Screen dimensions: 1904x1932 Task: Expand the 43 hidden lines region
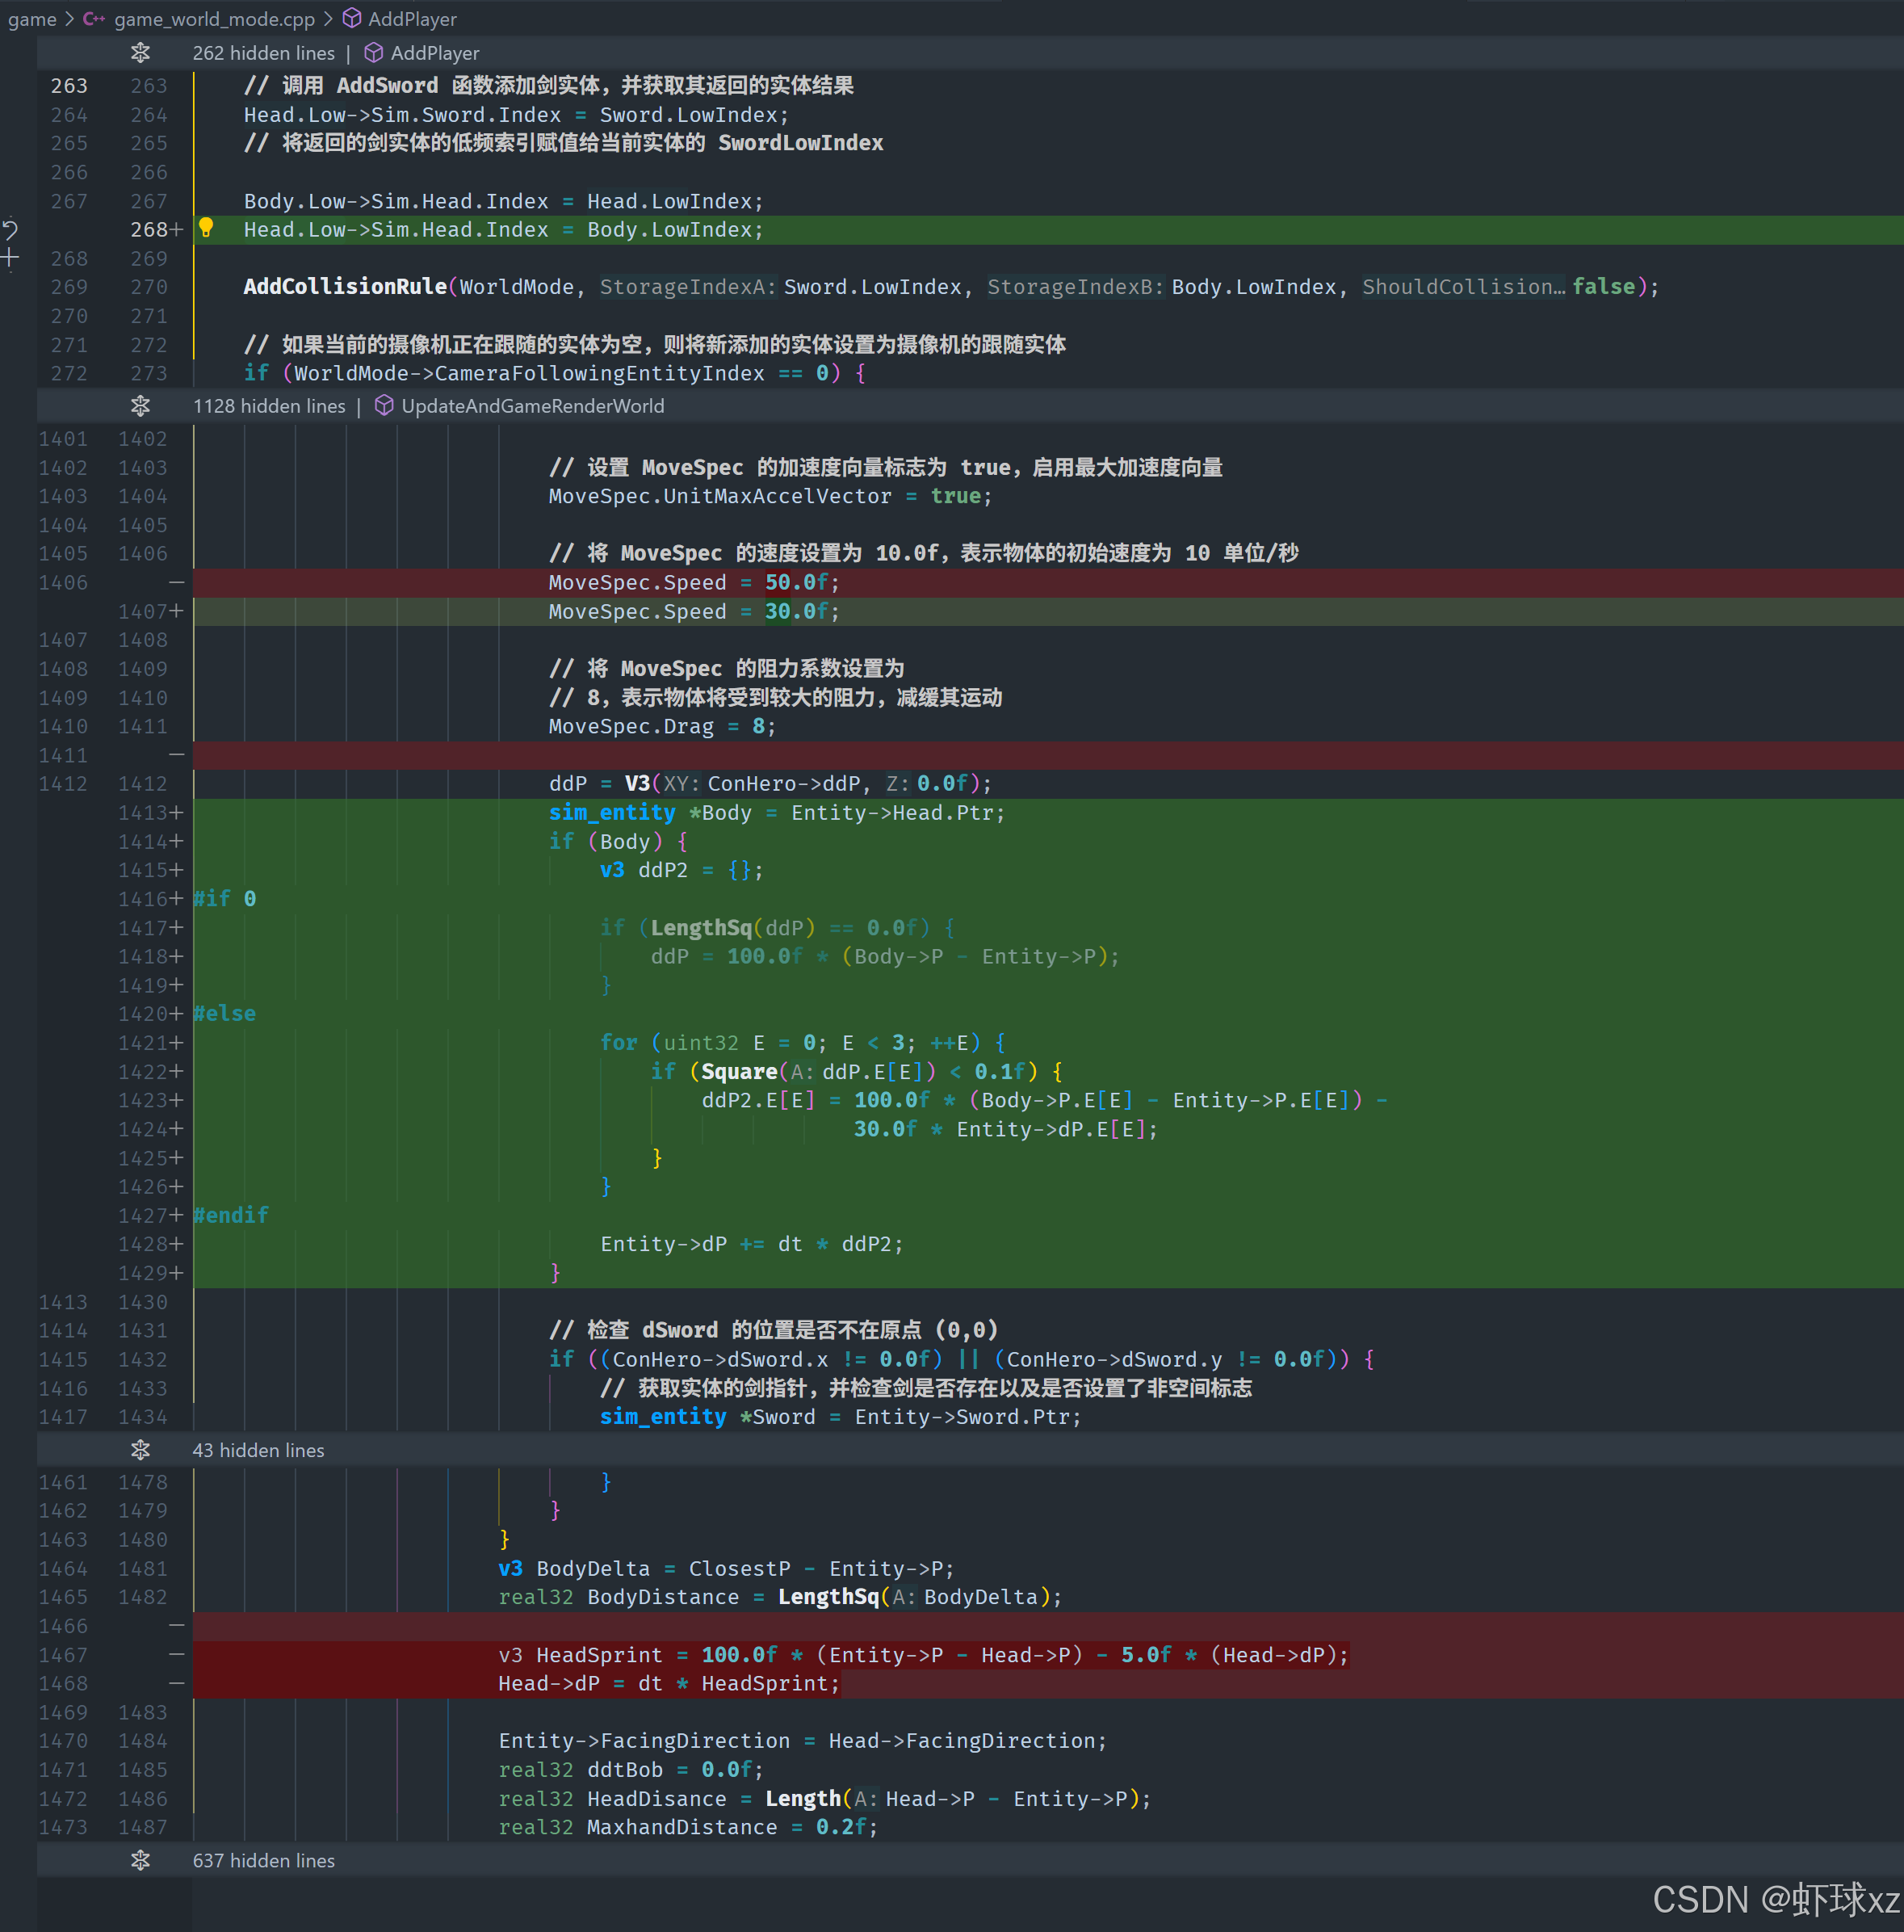140,1450
